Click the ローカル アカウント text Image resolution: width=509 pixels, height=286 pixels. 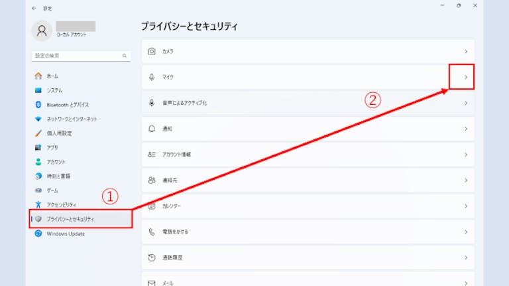72,35
